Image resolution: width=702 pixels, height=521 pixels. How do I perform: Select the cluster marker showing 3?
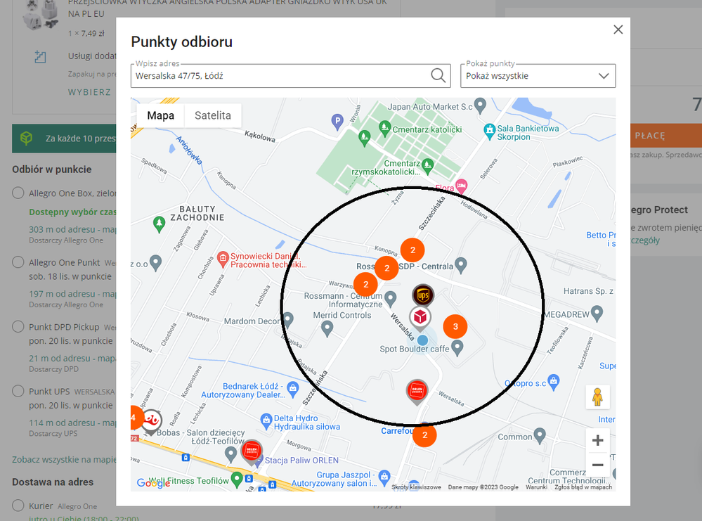tap(455, 326)
